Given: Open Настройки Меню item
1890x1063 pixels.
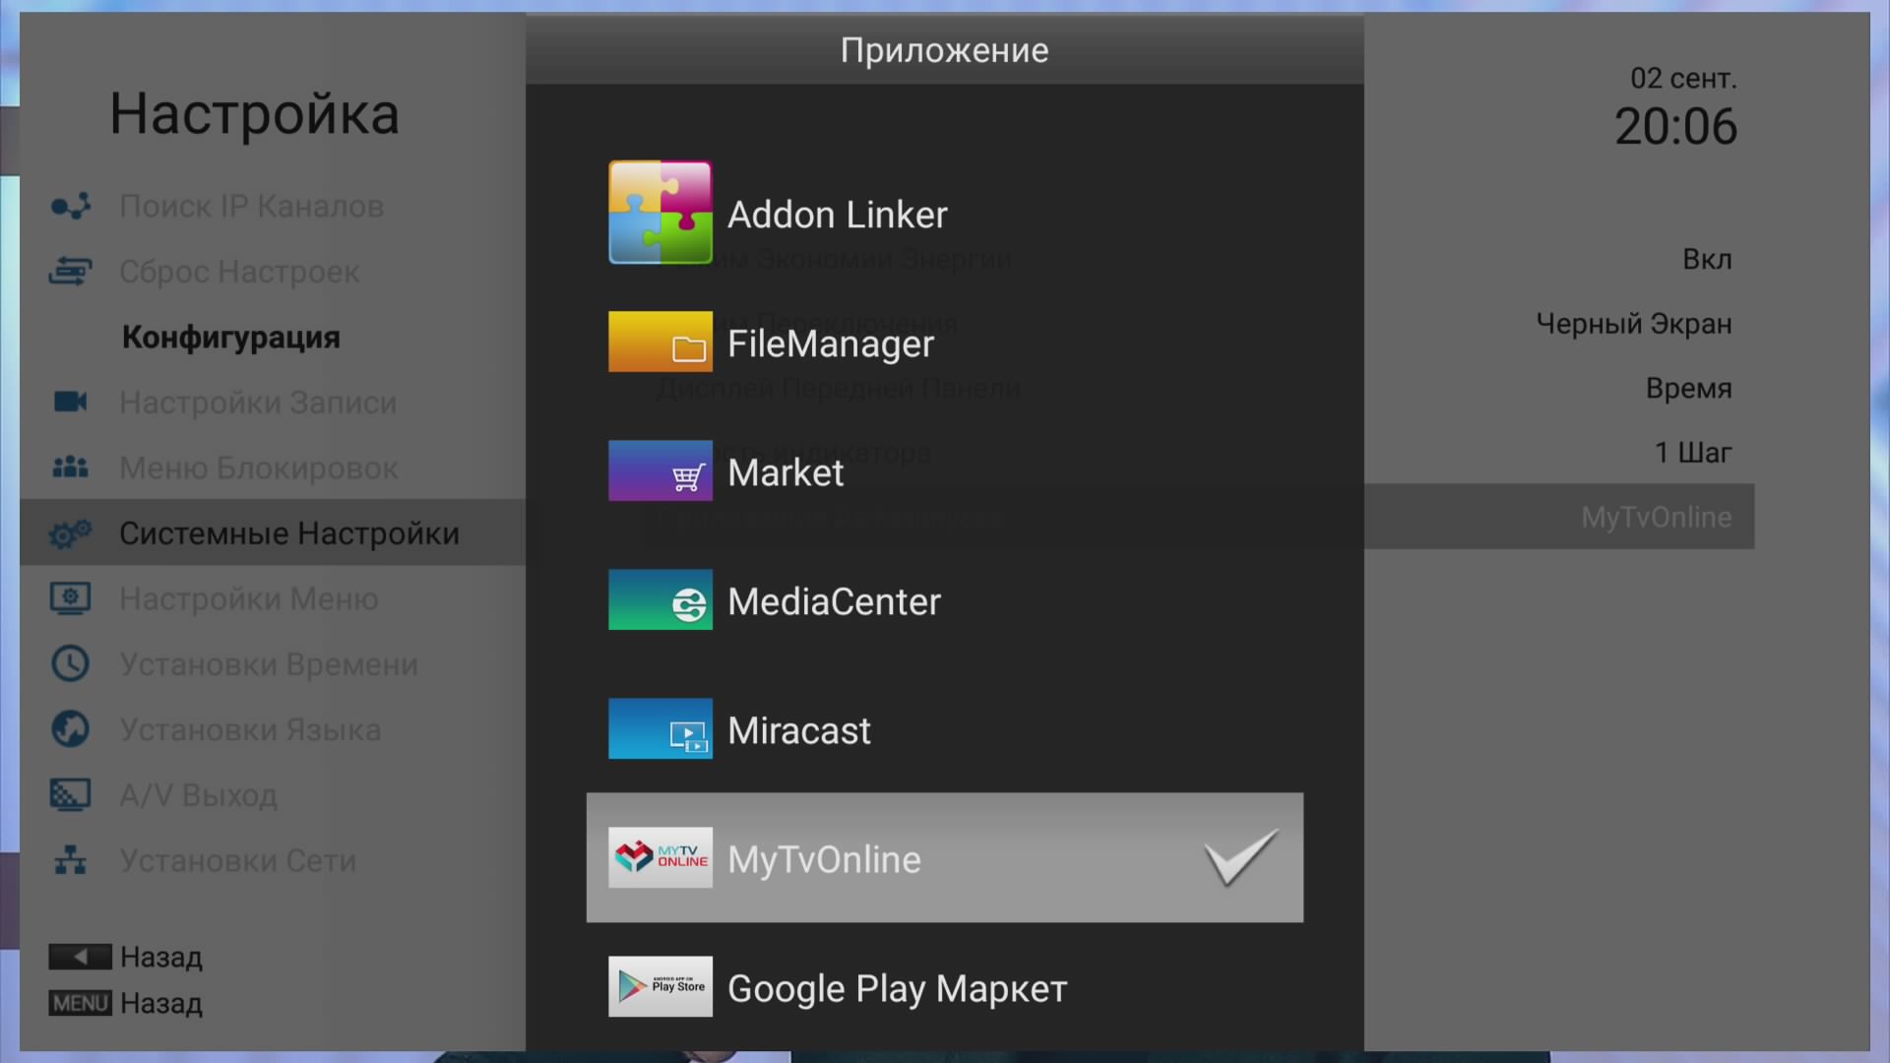Looking at the screenshot, I should [249, 598].
